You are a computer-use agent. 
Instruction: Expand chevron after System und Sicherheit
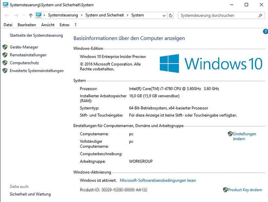pos(127,15)
